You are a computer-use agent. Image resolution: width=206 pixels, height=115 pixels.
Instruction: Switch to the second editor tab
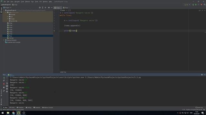click(66, 8)
